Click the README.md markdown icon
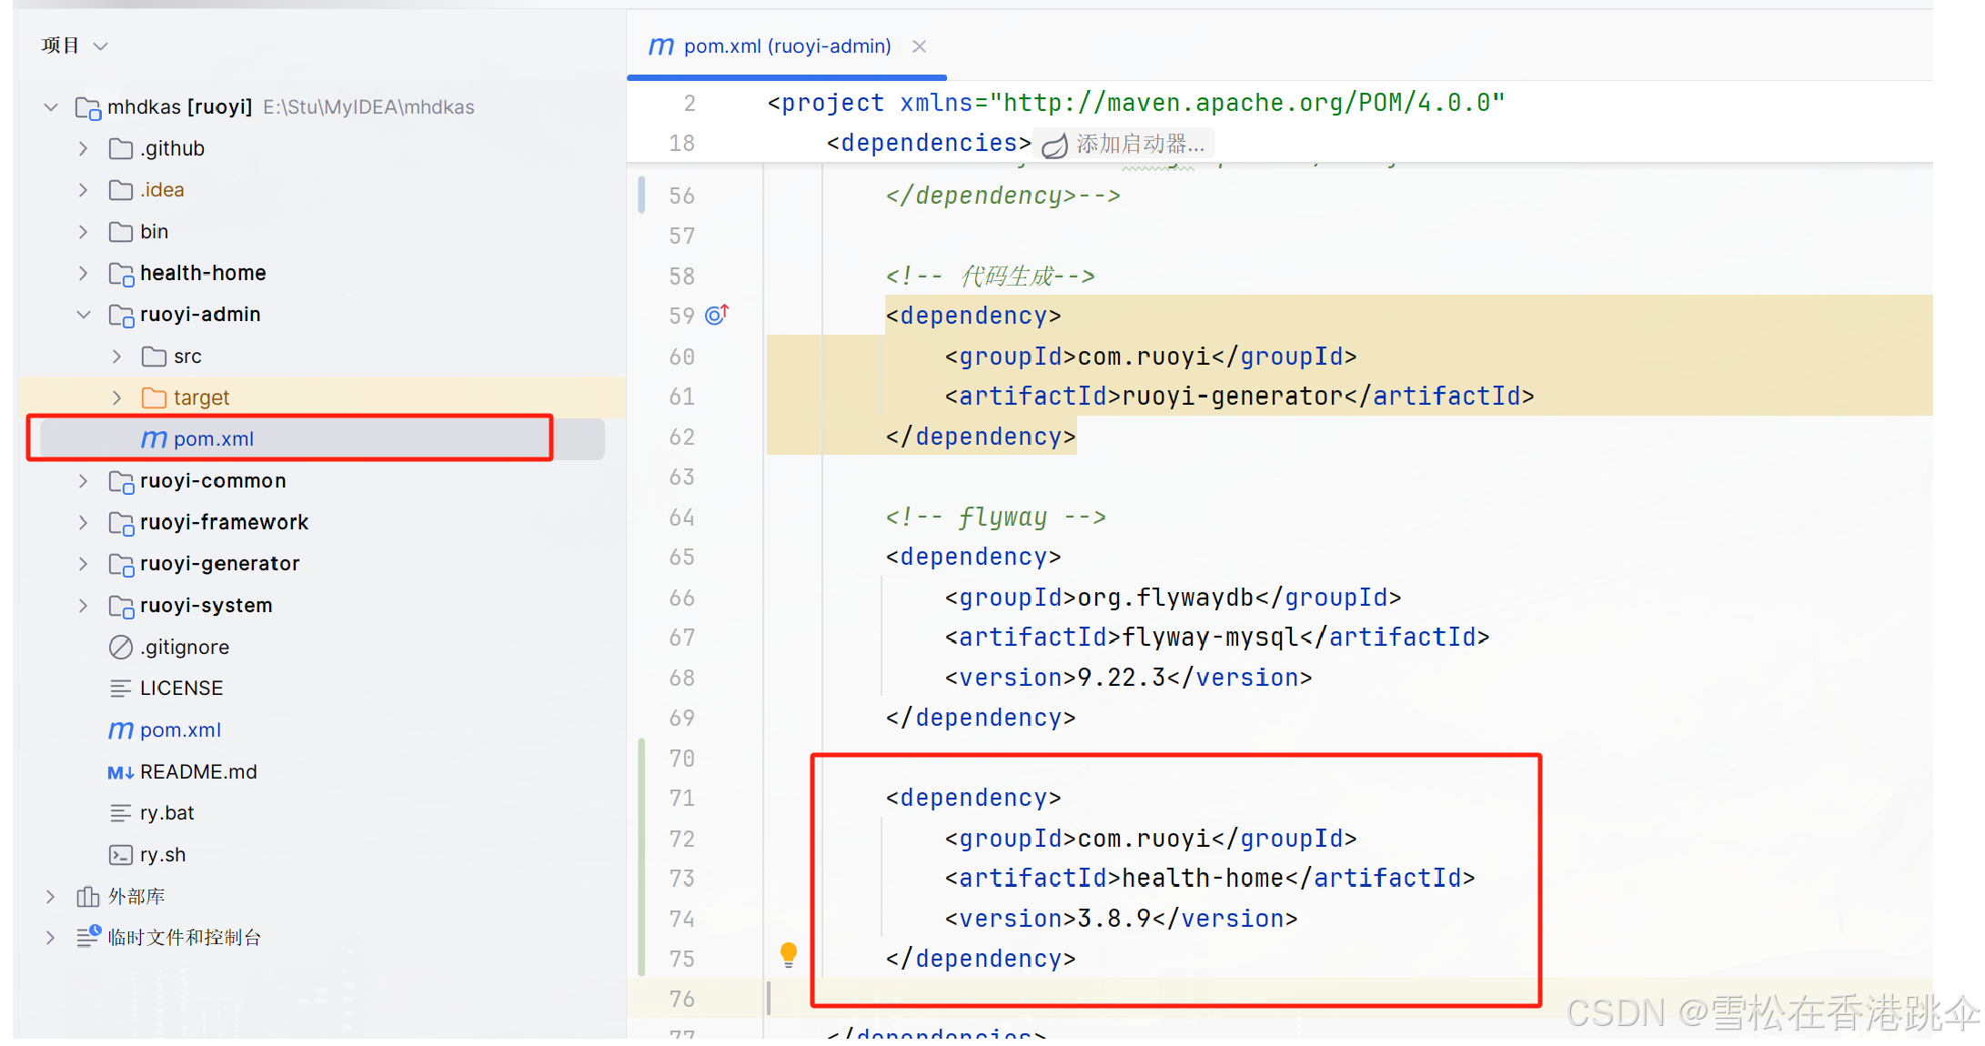The width and height of the screenshot is (1985, 1046). coord(120,772)
